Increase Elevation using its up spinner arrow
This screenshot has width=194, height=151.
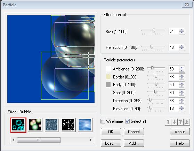click(x=181, y=107)
